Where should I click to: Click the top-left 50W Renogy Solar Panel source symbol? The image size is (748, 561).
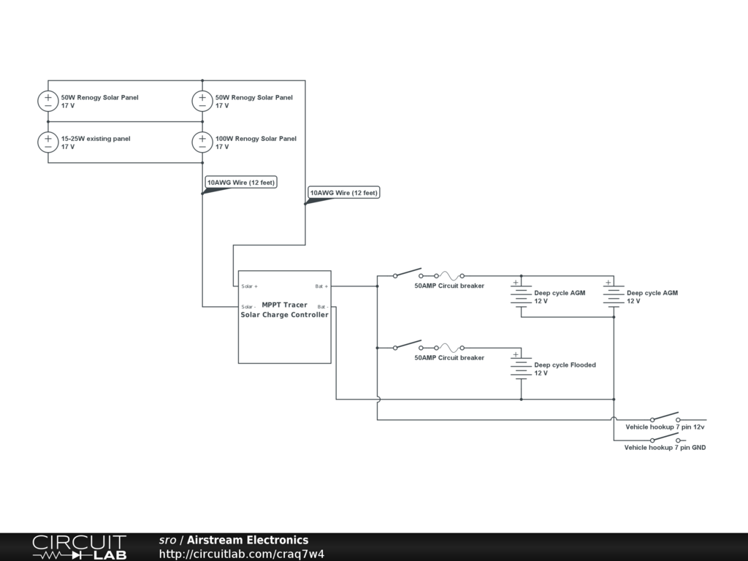tap(47, 101)
